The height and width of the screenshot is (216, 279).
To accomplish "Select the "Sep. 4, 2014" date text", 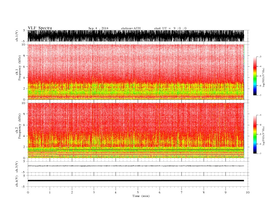I will 98,28.
